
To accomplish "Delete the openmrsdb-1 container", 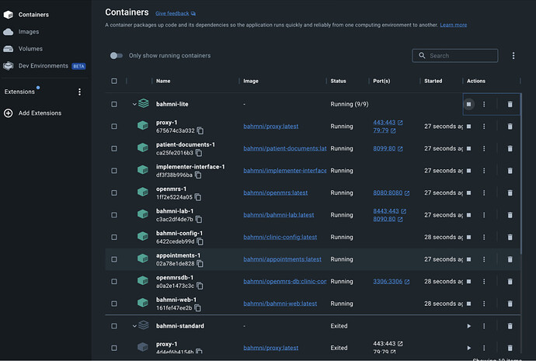I will click(510, 281).
